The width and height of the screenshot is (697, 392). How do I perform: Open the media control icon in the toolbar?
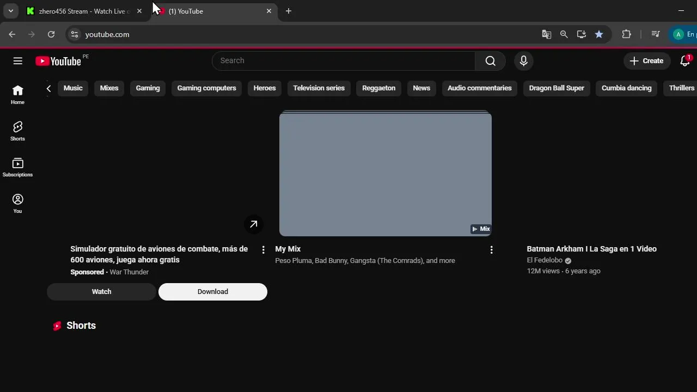point(656,34)
